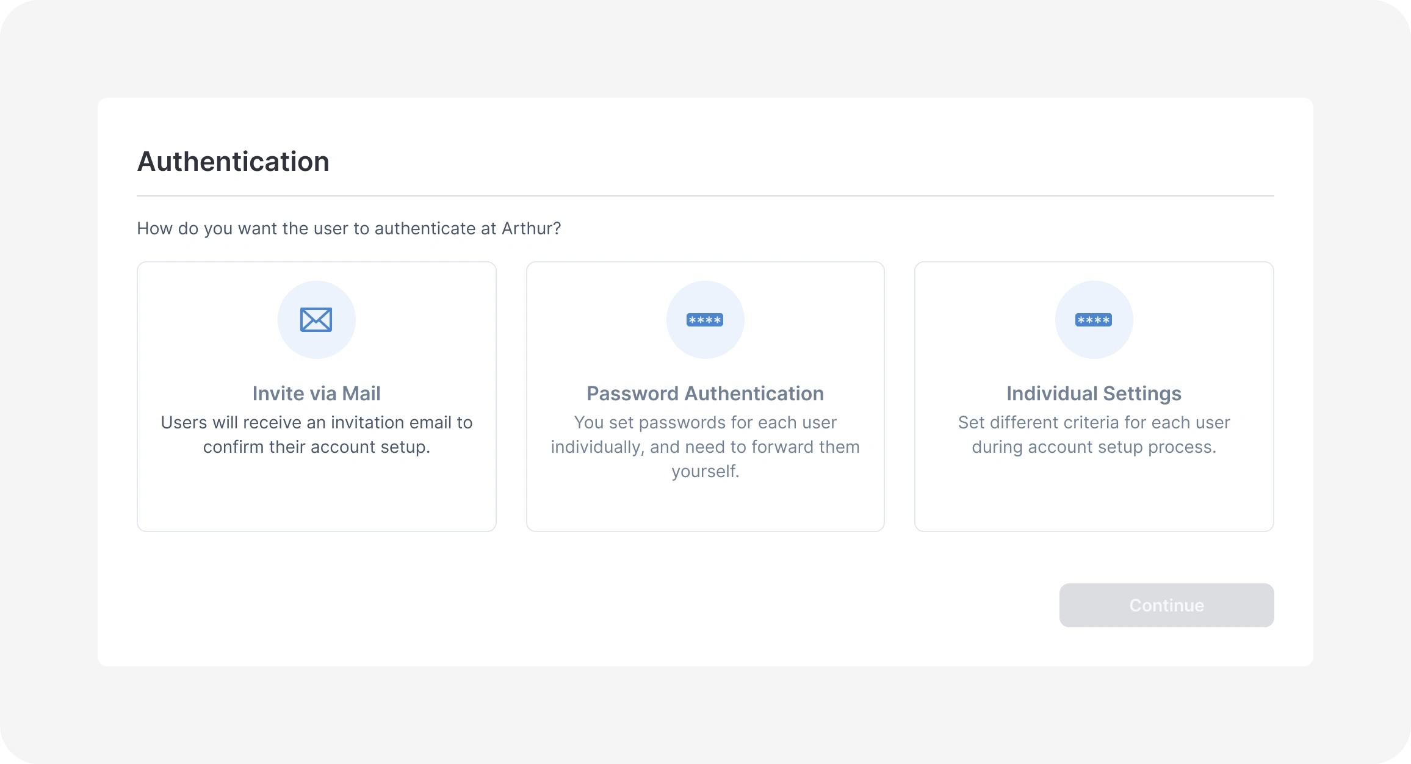Viewport: 1411px width, 764px height.
Task: Click the invitation email description text
Action: click(x=316, y=434)
